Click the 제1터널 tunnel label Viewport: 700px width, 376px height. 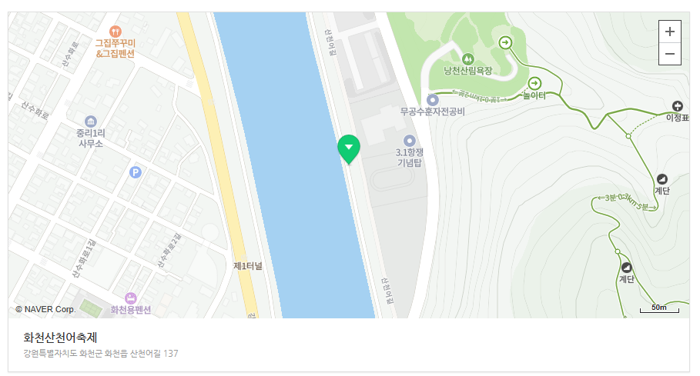point(248,266)
